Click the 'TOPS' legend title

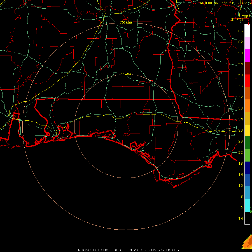pyautogui.click(x=246, y=17)
